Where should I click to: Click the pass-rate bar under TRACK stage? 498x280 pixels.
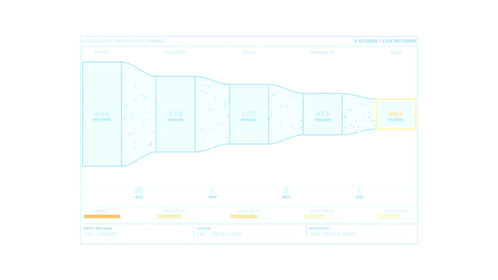coord(249,216)
